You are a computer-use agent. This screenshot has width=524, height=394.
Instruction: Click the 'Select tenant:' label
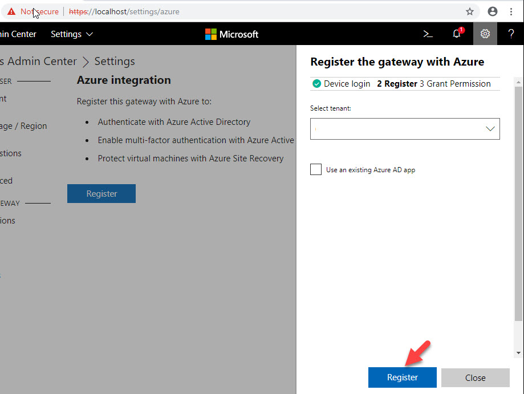(331, 108)
